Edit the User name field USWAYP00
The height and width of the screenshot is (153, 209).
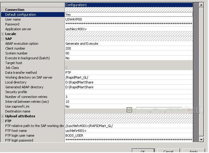pyautogui.click(x=129, y=19)
